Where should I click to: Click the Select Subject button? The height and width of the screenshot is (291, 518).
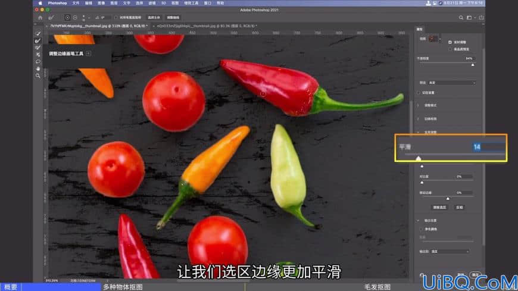(x=154, y=17)
